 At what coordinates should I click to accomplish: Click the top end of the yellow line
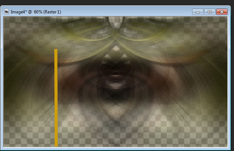point(56,50)
